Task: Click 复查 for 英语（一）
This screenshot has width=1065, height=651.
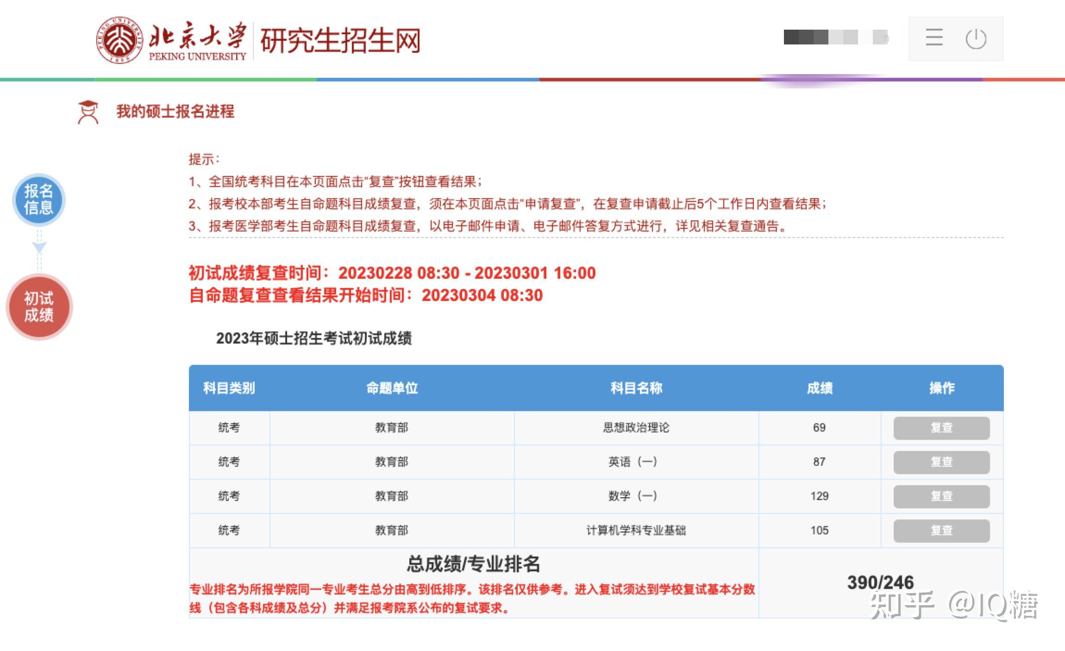Action: coord(941,462)
